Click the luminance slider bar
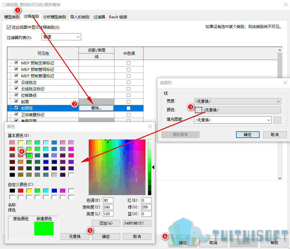The width and height of the screenshot is (290, 249). (x=150, y=167)
